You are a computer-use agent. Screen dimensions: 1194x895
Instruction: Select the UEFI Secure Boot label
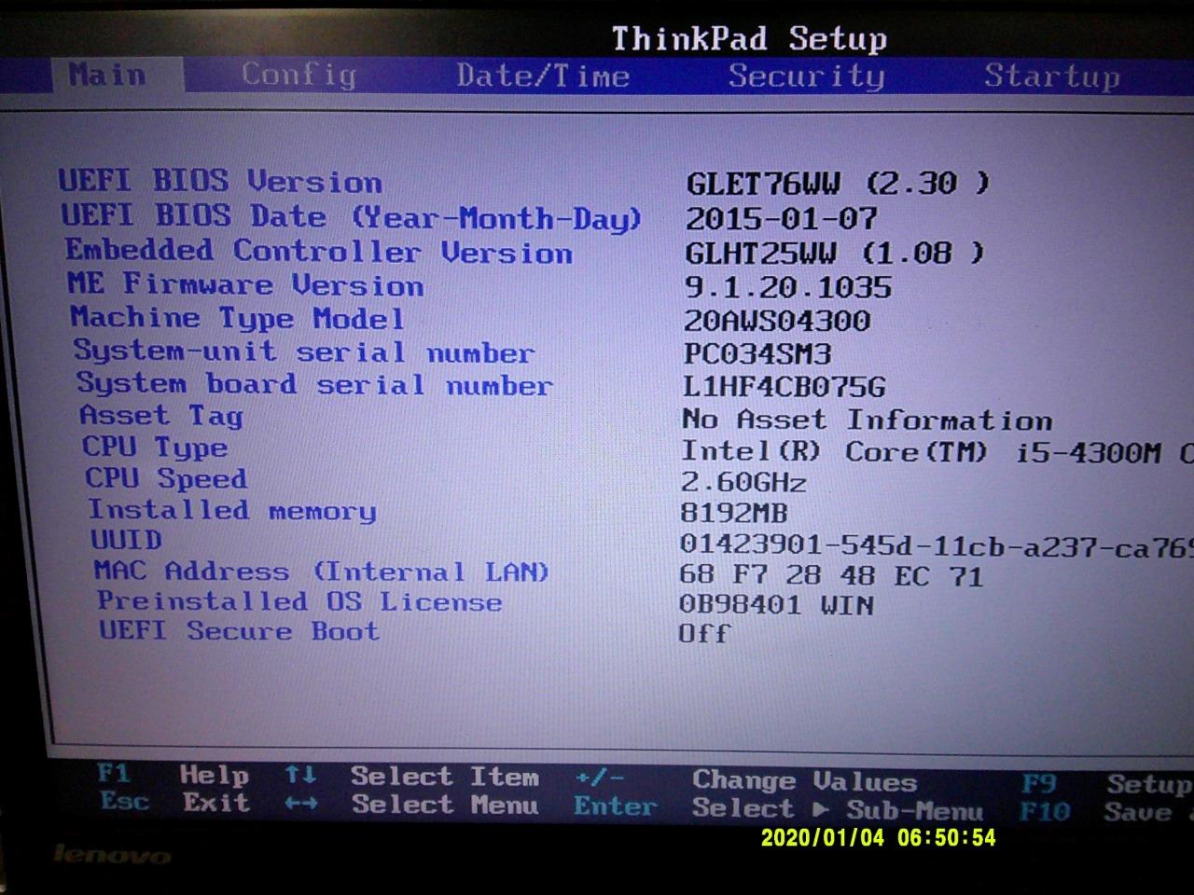[240, 631]
